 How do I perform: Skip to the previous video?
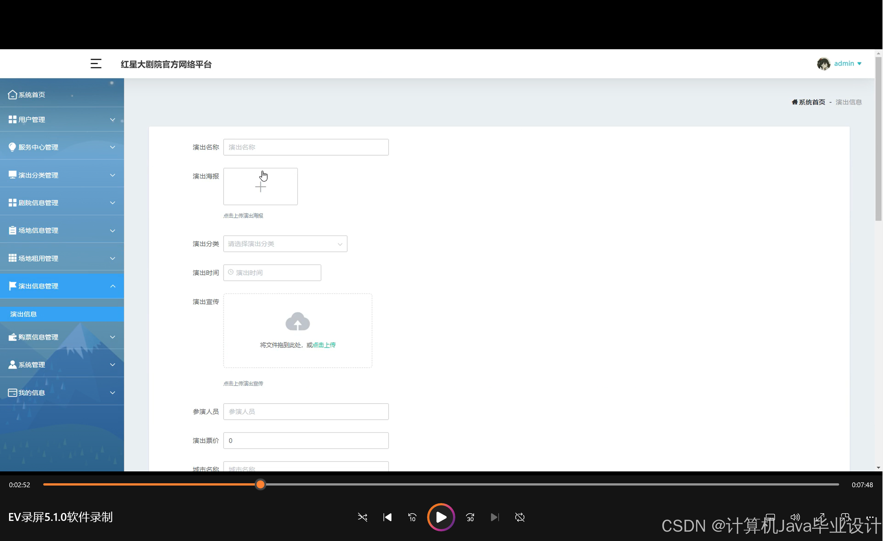point(387,517)
